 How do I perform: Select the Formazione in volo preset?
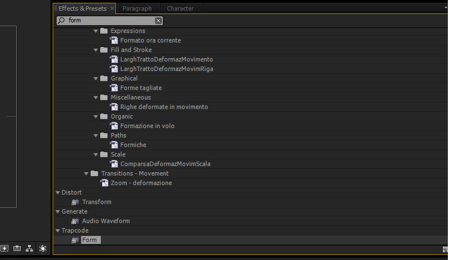147,126
